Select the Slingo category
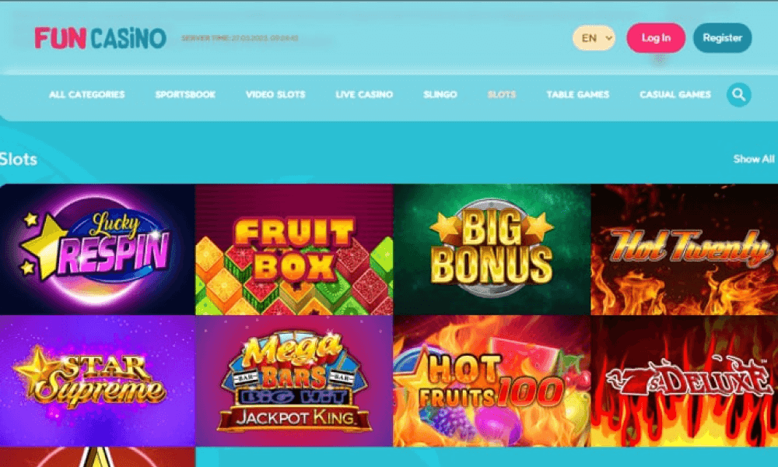 pyautogui.click(x=440, y=94)
